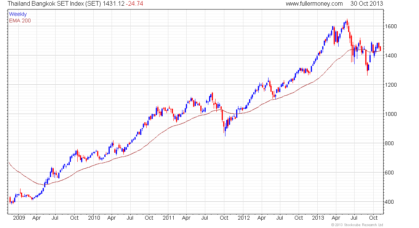Click the 2009 year label on time axis
The width and height of the screenshot is (419, 228).
[x=19, y=218]
